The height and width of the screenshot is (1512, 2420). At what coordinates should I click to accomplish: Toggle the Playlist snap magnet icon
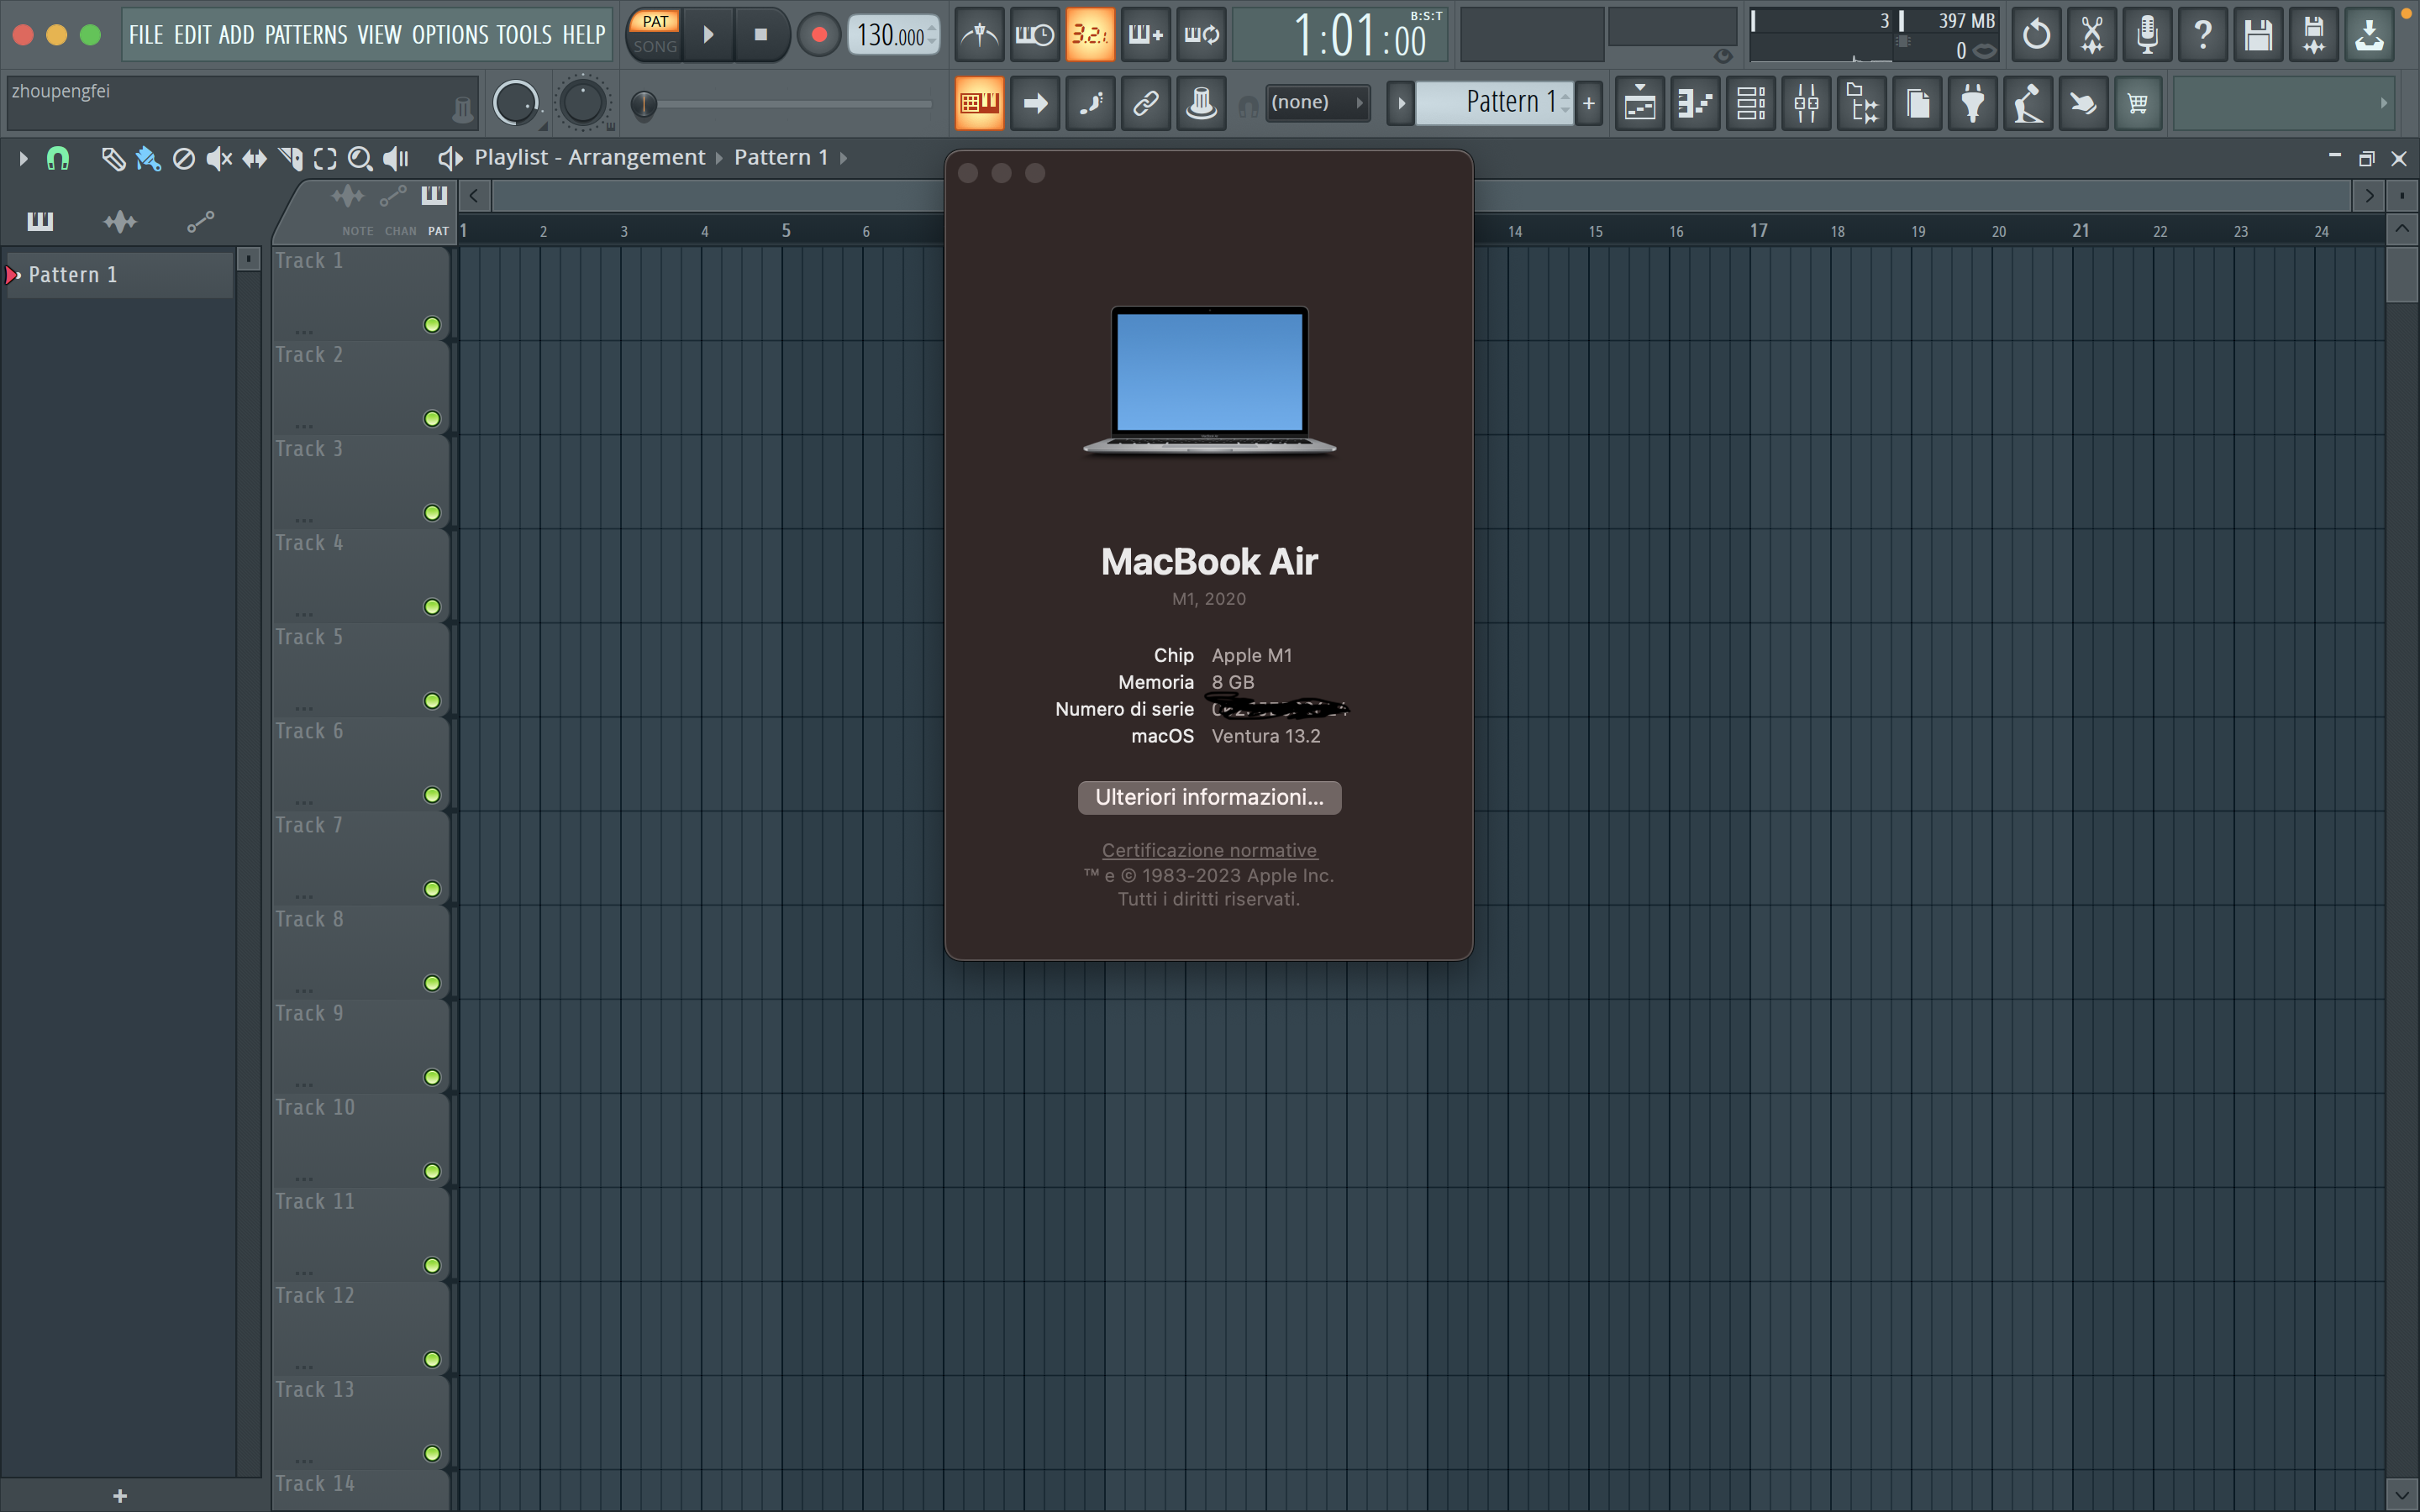pos(58,158)
